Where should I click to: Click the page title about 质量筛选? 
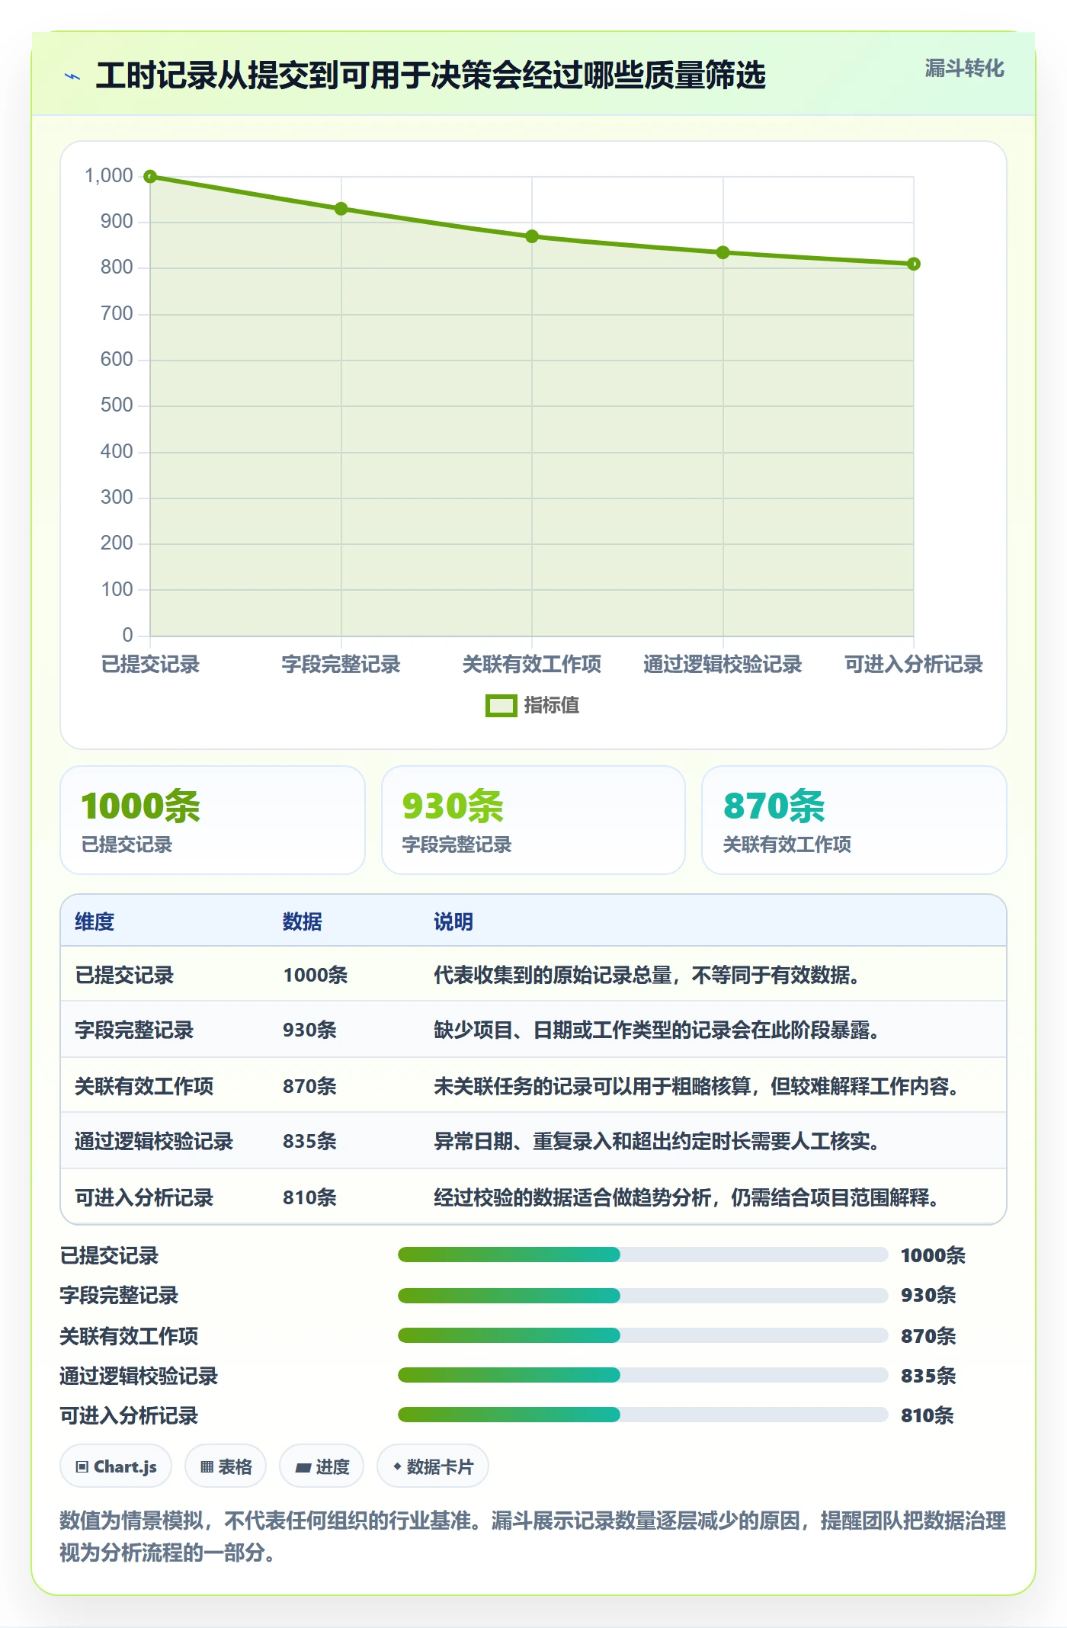click(x=431, y=75)
